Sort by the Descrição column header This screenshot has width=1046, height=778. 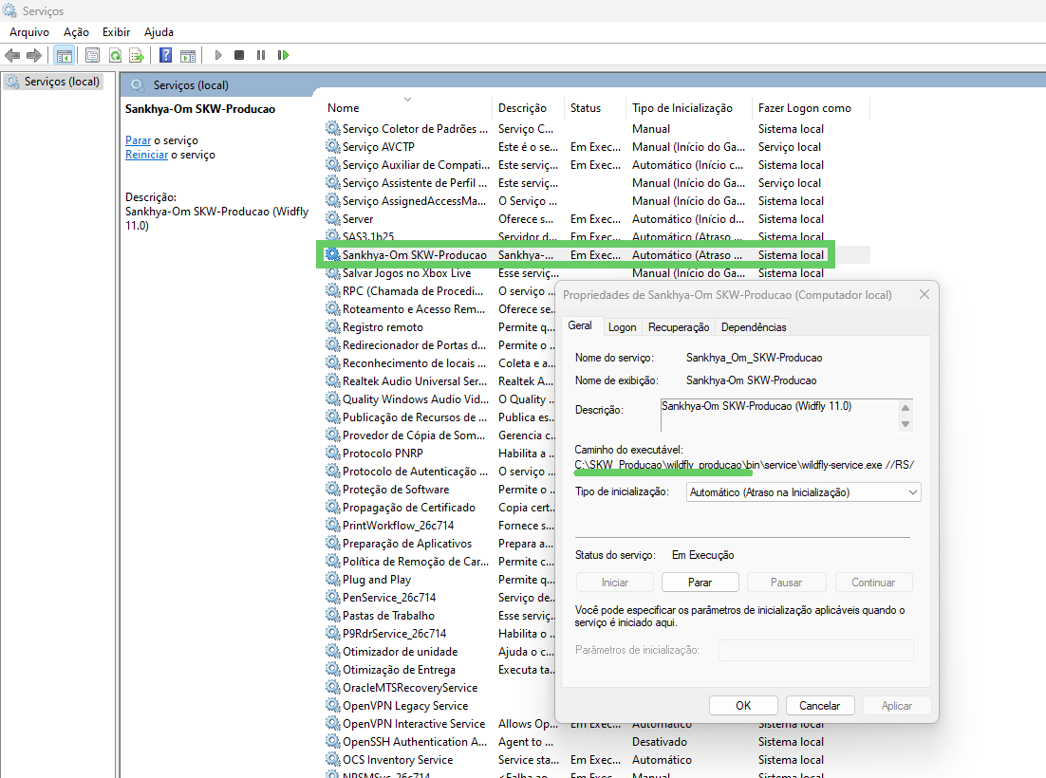[x=529, y=108]
